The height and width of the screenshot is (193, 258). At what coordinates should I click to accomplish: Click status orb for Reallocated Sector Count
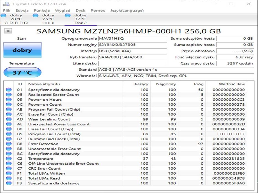click(x=9, y=95)
